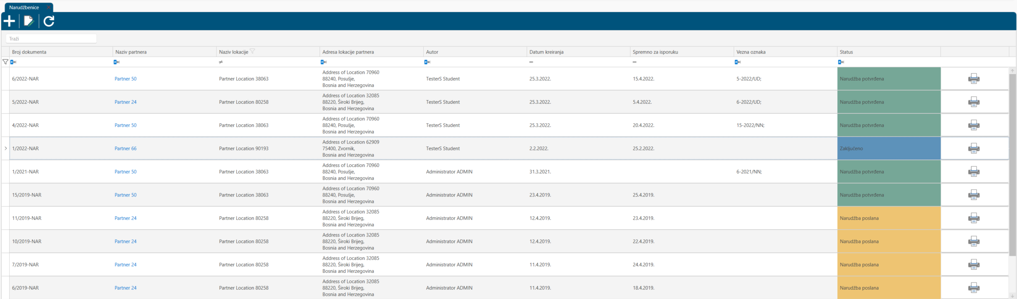Viewport: 1017px width, 299px height.
Task: Sort by Broj dokumenta column header
Action: (x=61, y=52)
